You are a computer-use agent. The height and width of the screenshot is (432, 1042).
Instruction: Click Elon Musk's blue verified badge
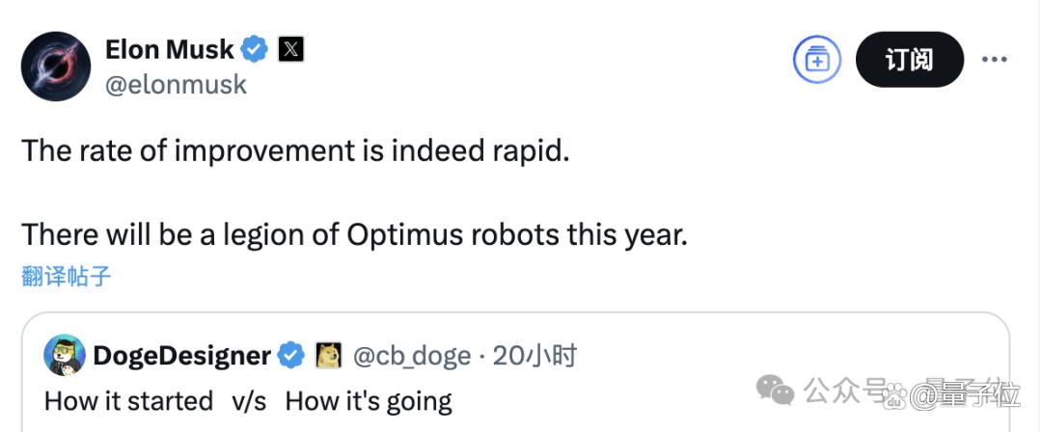[254, 49]
